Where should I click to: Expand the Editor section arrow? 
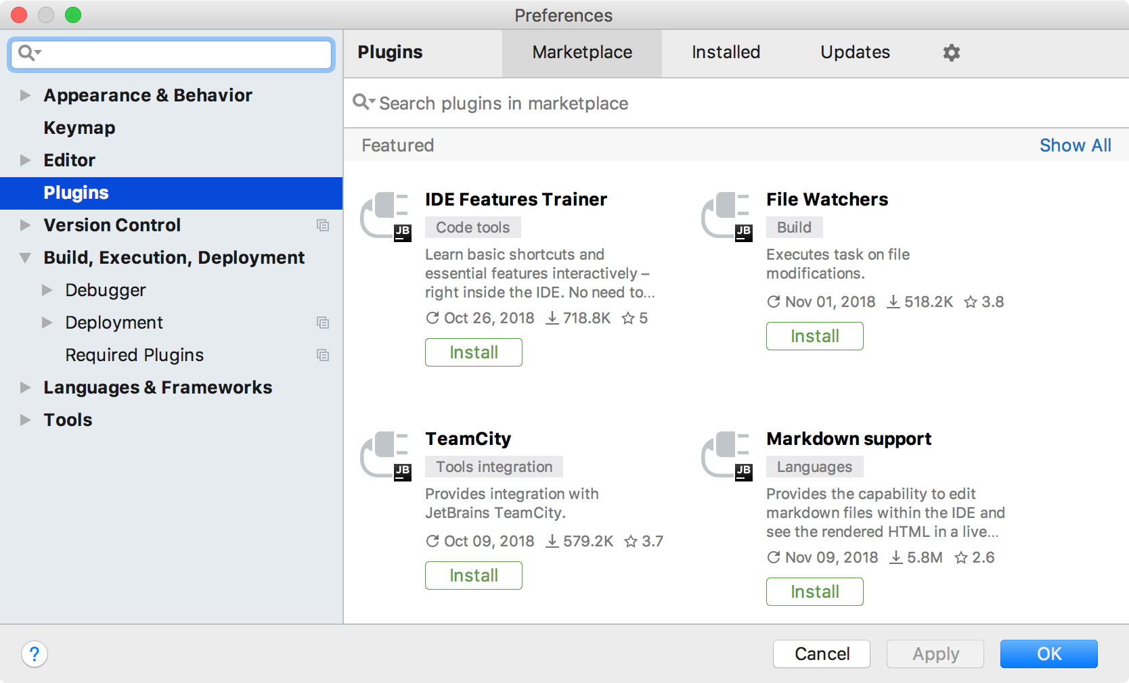[x=26, y=160]
